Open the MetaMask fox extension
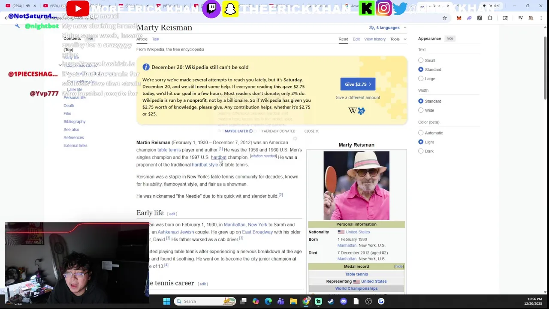549x309 pixels. (x=459, y=18)
